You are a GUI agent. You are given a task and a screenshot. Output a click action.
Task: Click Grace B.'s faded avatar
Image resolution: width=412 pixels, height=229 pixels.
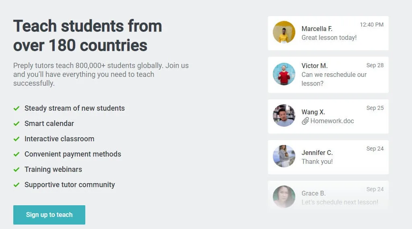[x=284, y=197]
